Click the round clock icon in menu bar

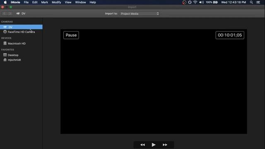click(190, 2)
